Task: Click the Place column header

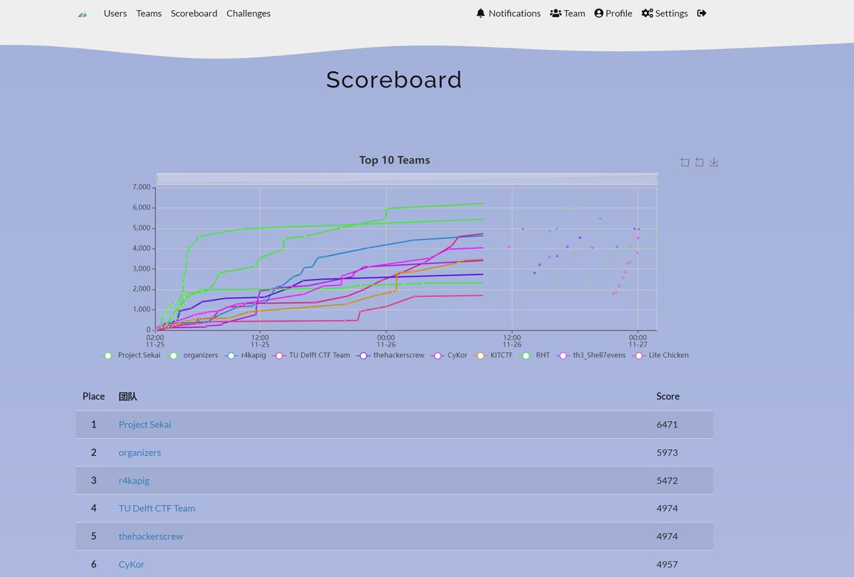Action: coord(93,396)
